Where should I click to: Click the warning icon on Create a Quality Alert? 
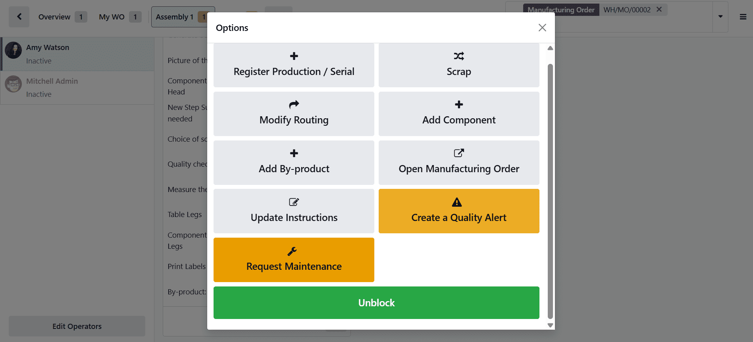[x=457, y=202]
